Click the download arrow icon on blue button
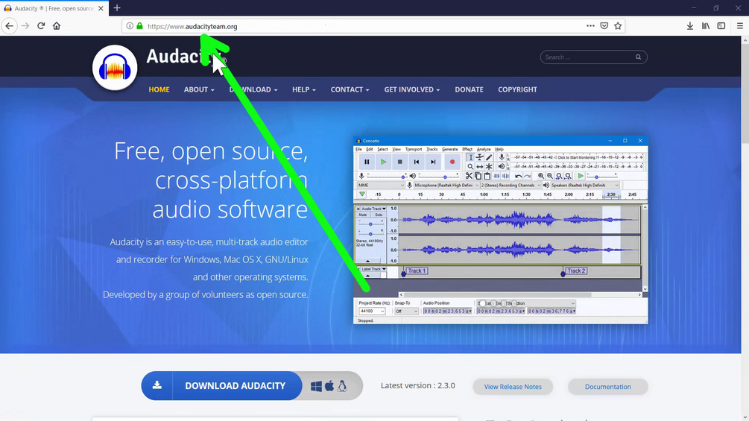This screenshot has height=421, width=749. (x=157, y=386)
